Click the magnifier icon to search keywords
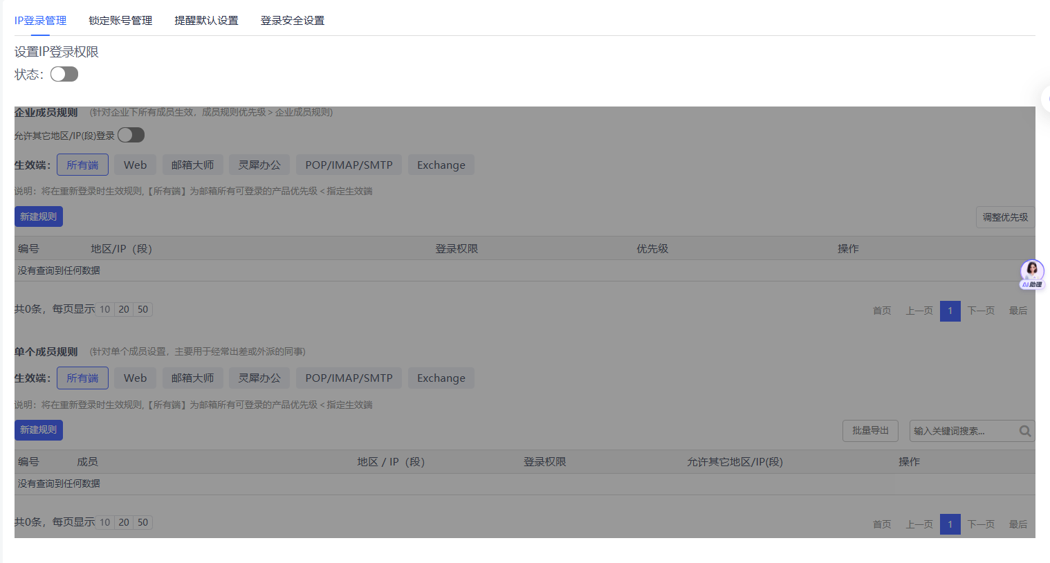 pyautogui.click(x=1024, y=430)
